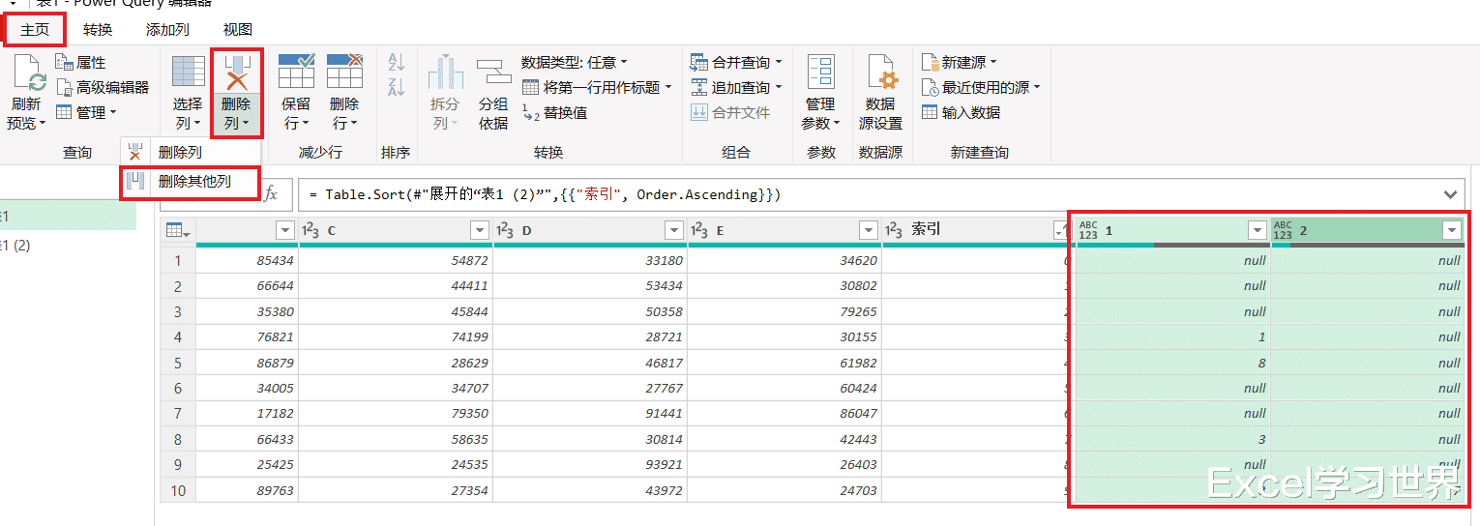Open 最近使用的源 dropdown
1480x526 pixels.
[x=981, y=88]
